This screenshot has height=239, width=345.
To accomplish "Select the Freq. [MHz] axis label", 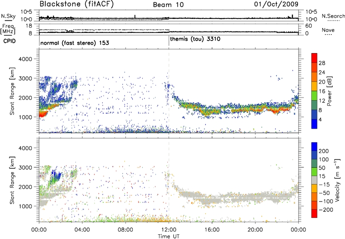I will (x=8, y=29).
